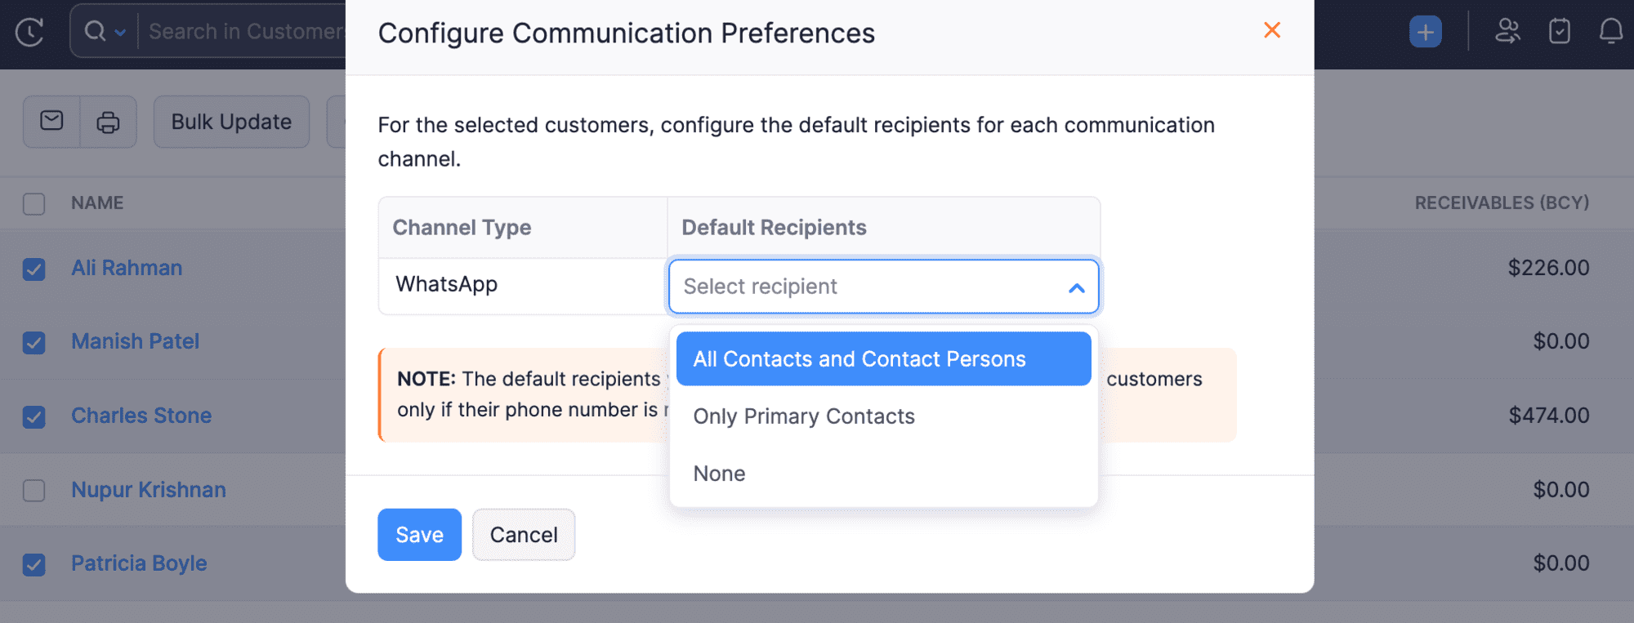Select All Contacts and Contact Persons
This screenshot has width=1634, height=623.
point(859,358)
